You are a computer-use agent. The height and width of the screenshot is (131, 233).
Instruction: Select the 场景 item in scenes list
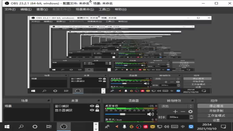coord(27,106)
